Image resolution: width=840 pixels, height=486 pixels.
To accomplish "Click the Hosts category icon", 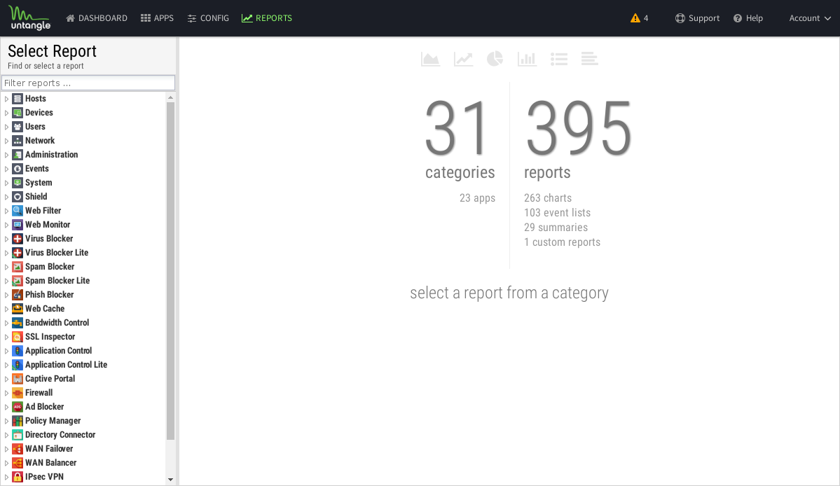I will pos(18,99).
